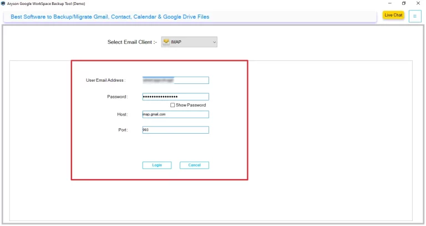Image resolution: width=426 pixels, height=226 pixels.
Task: Click the User Email Address label
Action: 106,80
